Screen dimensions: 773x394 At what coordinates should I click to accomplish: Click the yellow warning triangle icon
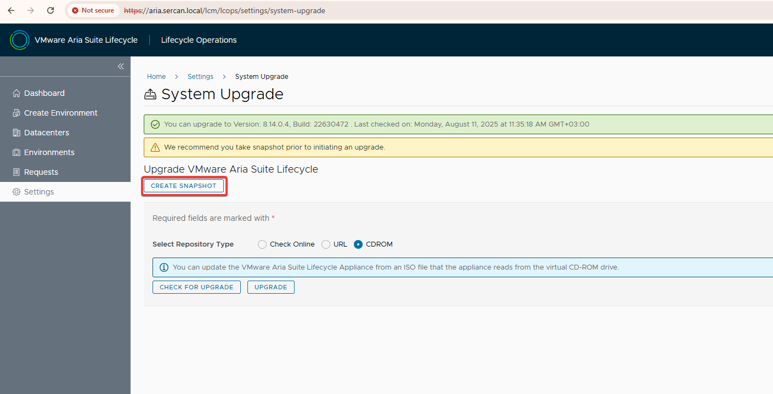click(x=155, y=147)
